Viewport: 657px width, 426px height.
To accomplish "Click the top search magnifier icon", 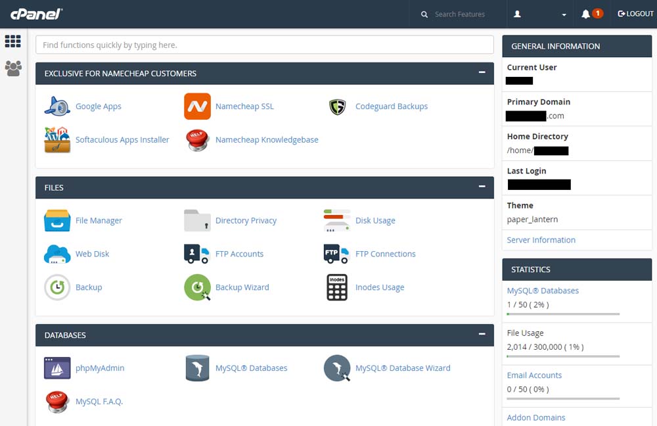I will (424, 14).
